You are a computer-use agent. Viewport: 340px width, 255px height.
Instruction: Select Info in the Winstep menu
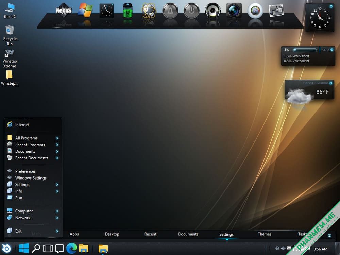tap(33, 191)
